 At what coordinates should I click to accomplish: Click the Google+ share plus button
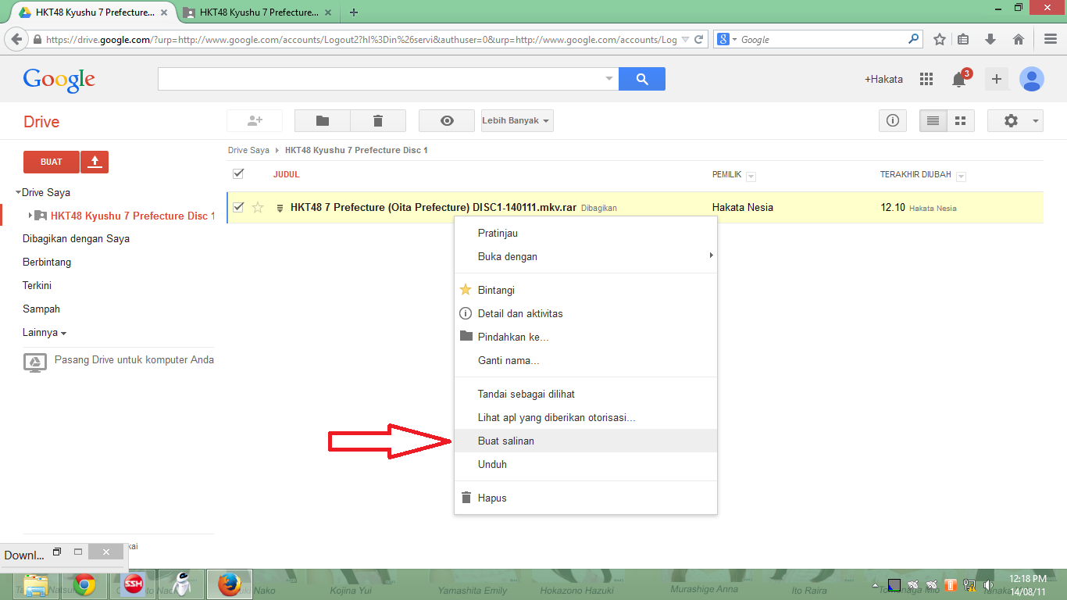(996, 79)
